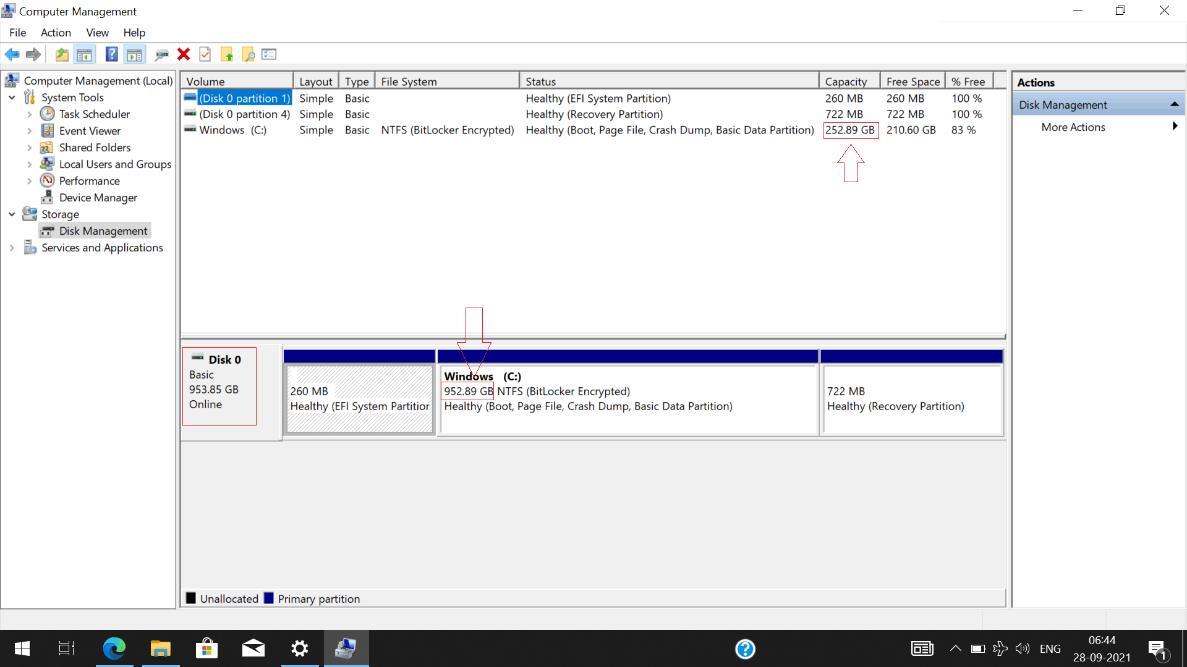Image resolution: width=1187 pixels, height=667 pixels.
Task: Click the blue Help question mark icon
Action: [111, 54]
